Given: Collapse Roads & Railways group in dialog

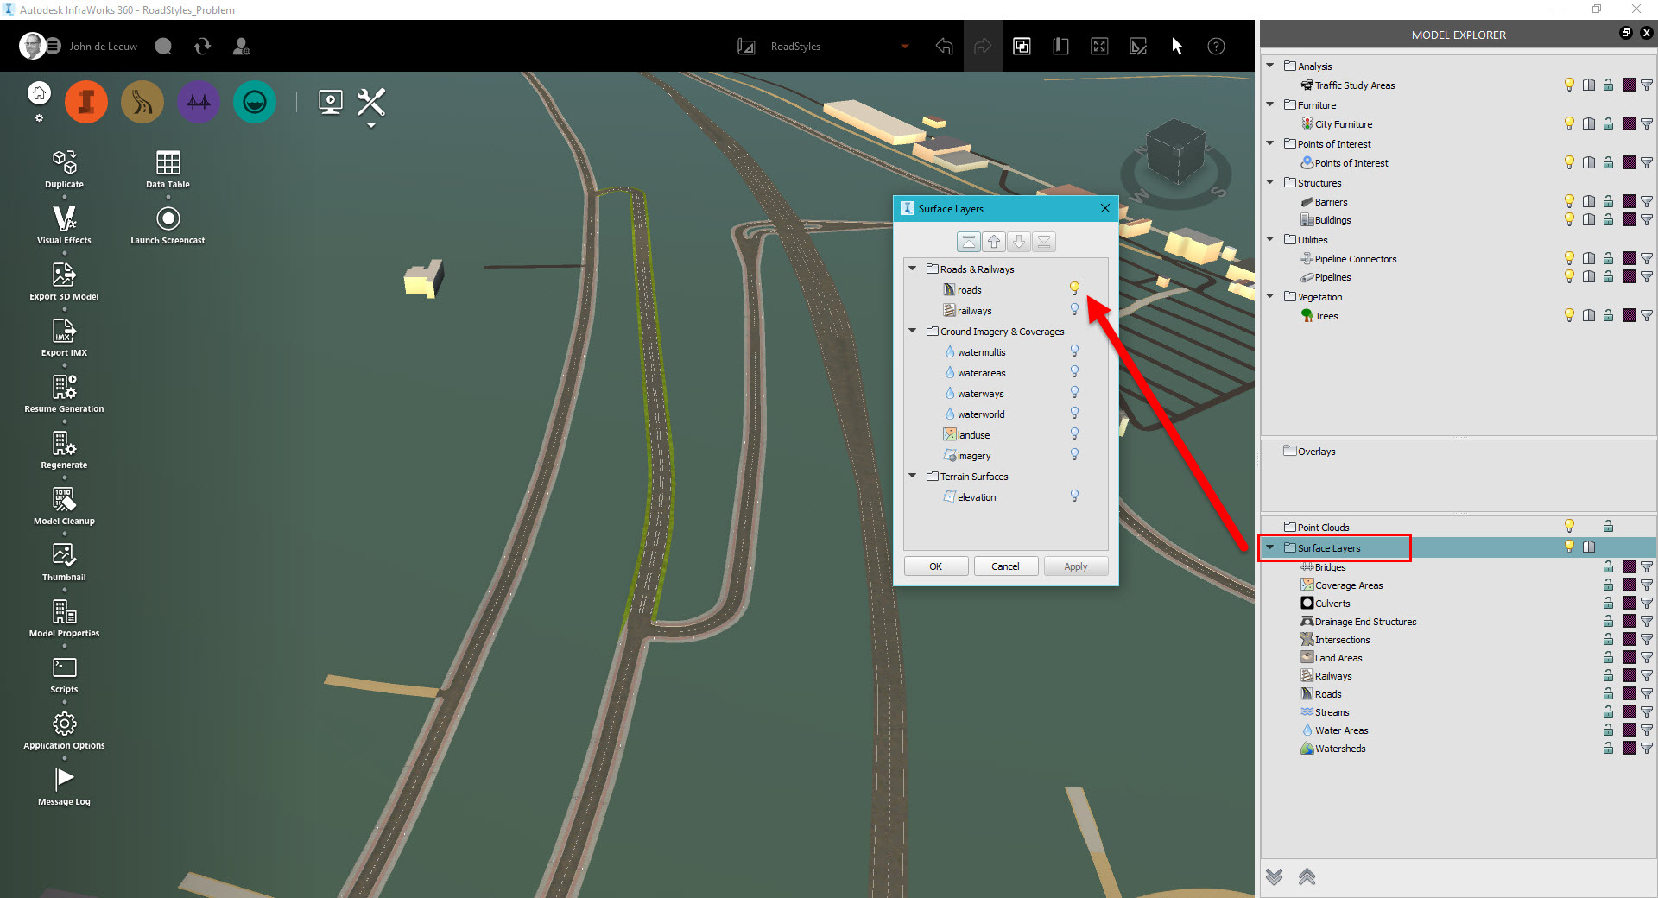Looking at the screenshot, I should 912,269.
